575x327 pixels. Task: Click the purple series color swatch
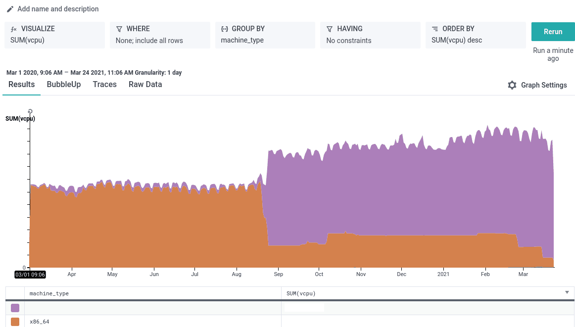(15, 308)
